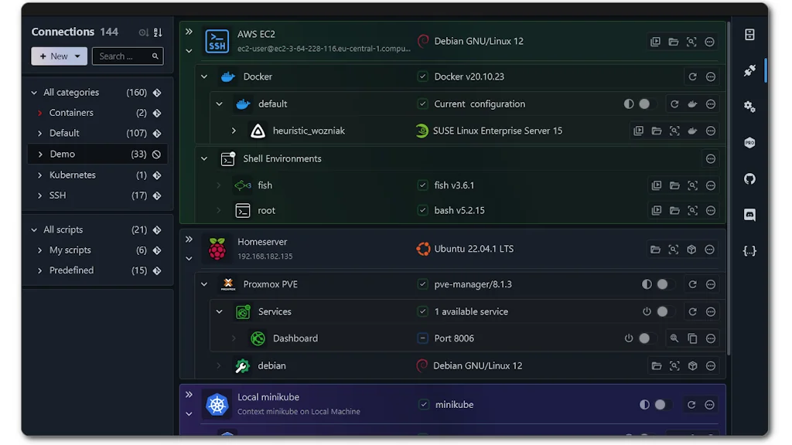Open the New connection dropdown button

[x=60, y=56]
